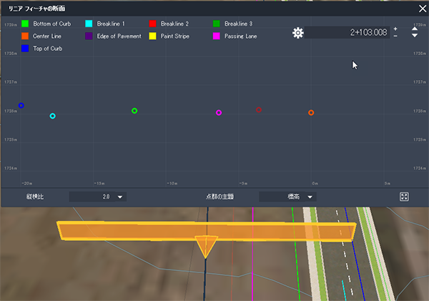Click the Edge of Pavement purple swatch
The width and height of the screenshot is (429, 301).
tap(89, 36)
